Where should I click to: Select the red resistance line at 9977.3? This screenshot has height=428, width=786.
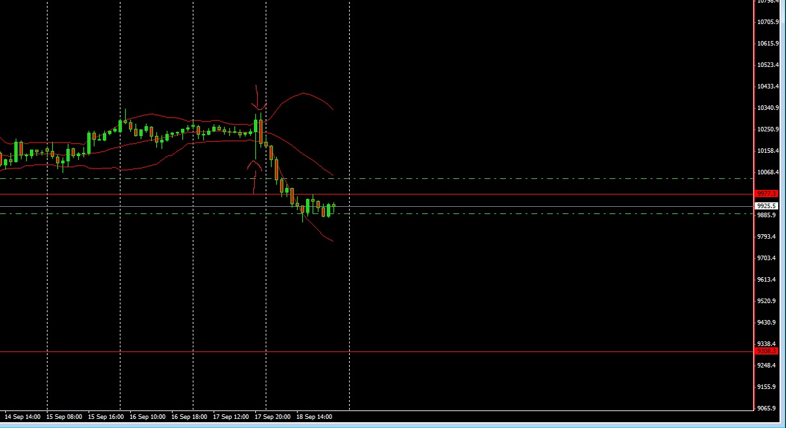[456, 194]
